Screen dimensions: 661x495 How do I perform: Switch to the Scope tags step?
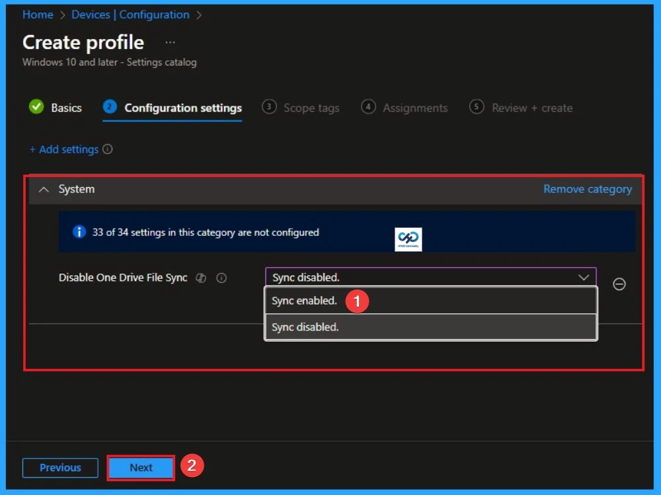point(310,107)
